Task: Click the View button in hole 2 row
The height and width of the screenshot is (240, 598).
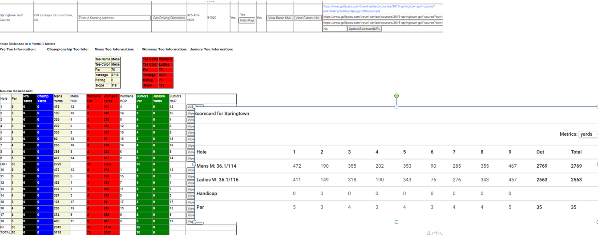Action: [x=190, y=114]
